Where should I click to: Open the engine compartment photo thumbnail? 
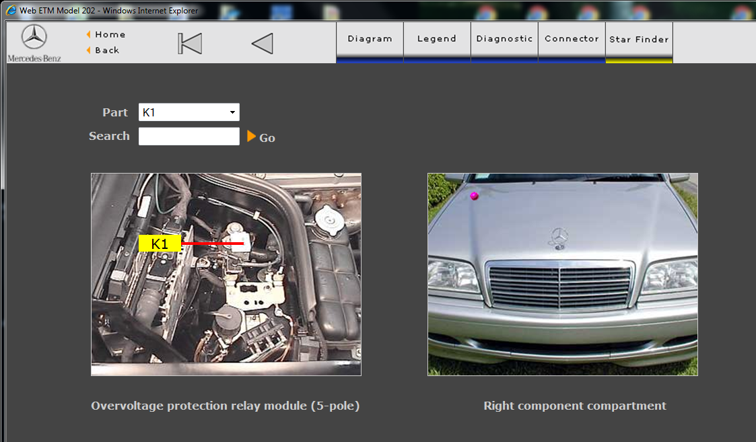pyautogui.click(x=226, y=274)
